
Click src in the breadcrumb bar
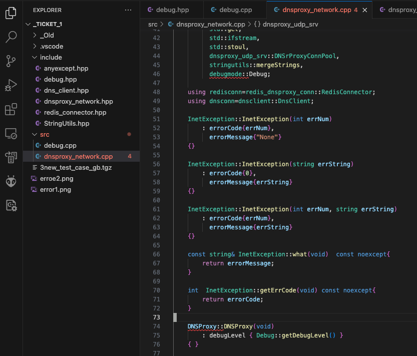click(153, 24)
